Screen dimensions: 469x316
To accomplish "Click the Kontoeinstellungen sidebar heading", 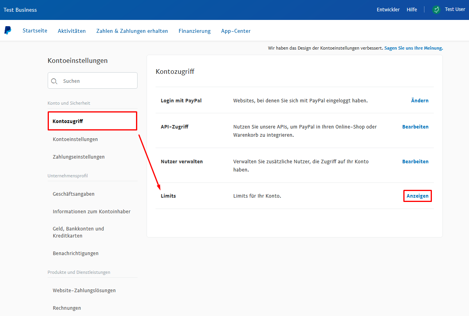I will coord(78,61).
